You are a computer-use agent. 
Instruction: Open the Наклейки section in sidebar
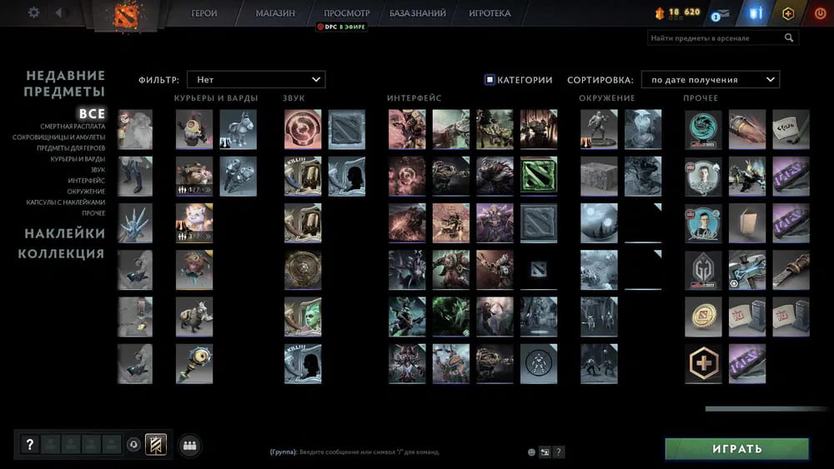click(x=64, y=234)
